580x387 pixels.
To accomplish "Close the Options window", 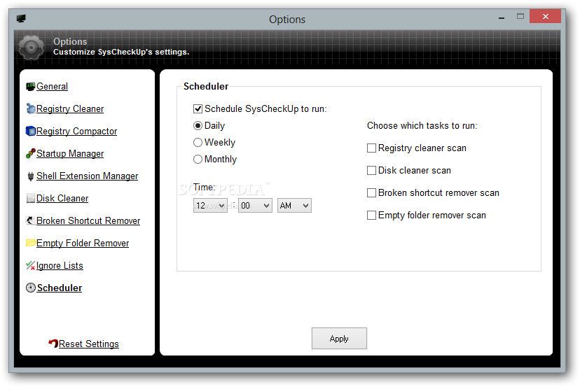I will 545,16.
